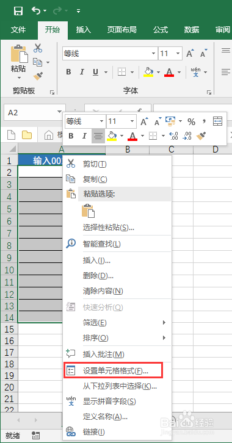
Task: Open the clipboard group dialog launcher
Action: 52,92
